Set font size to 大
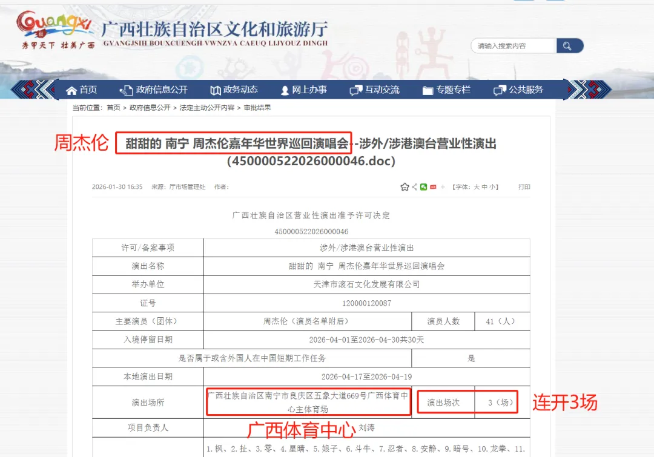 [x=477, y=187]
